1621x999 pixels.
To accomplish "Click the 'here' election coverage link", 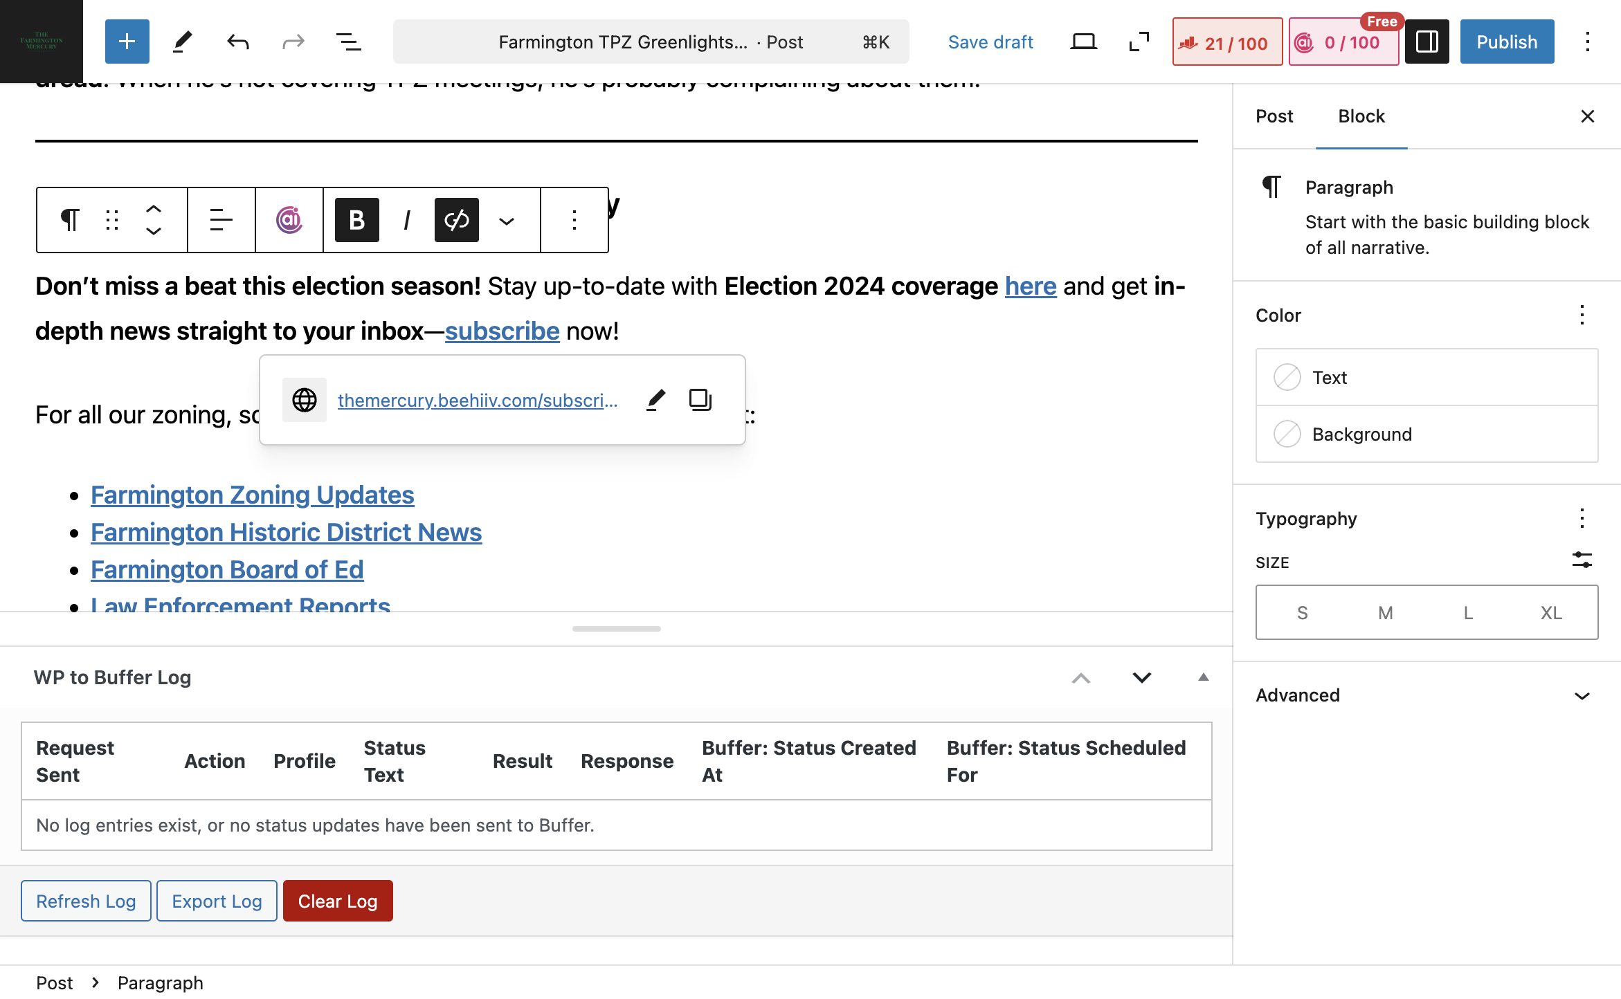I will (x=1031, y=286).
